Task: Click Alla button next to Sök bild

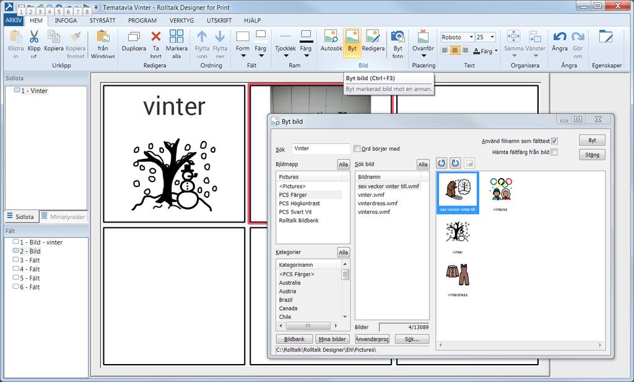Action: coord(422,164)
